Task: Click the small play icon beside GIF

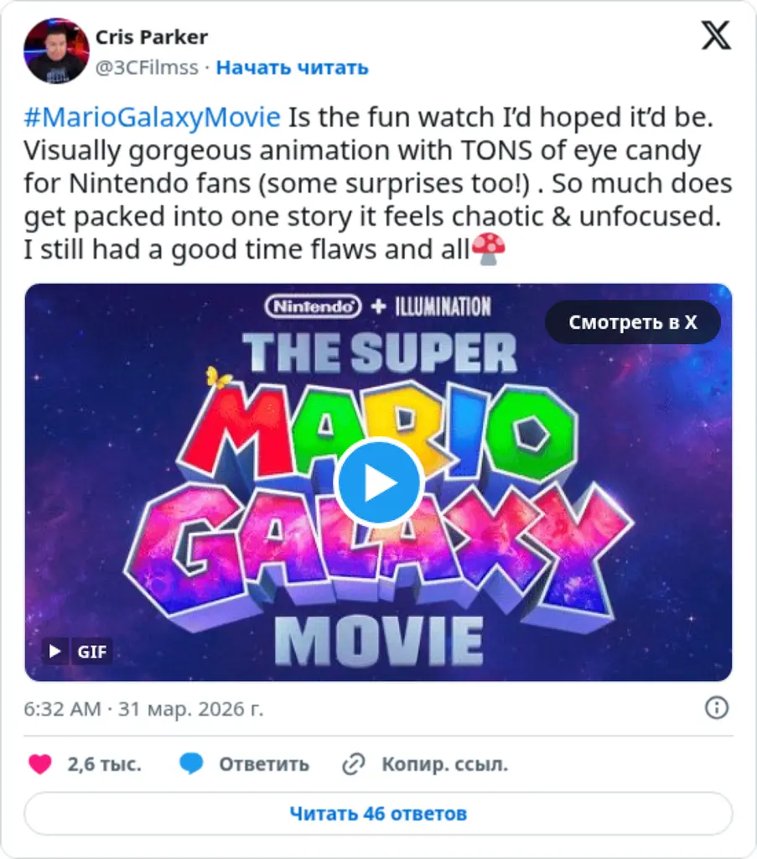Action: pyautogui.click(x=56, y=651)
